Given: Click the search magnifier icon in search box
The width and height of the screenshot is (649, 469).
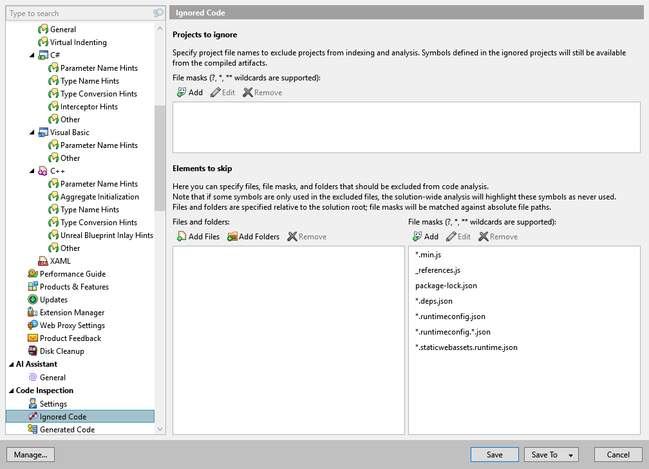Looking at the screenshot, I should pos(158,14).
